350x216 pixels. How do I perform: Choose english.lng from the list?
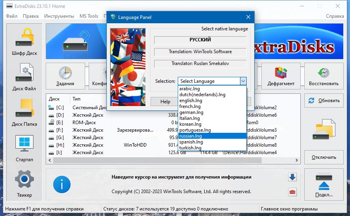pos(212,101)
